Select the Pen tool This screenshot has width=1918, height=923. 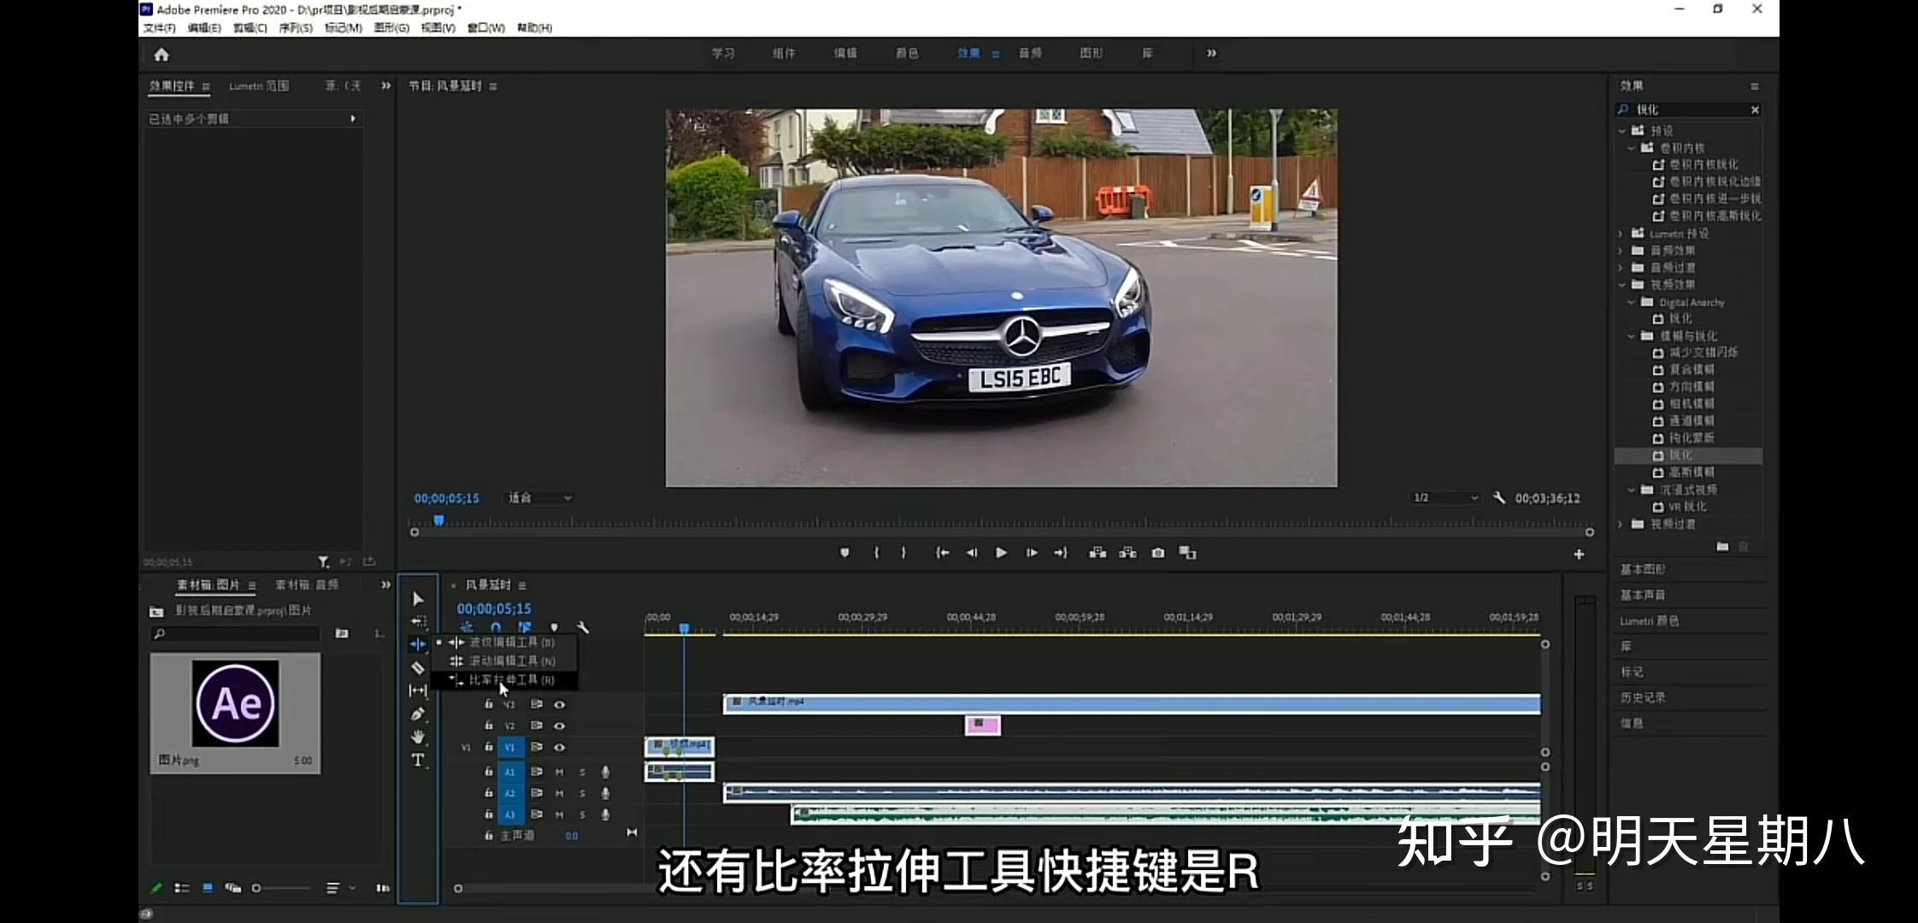(418, 714)
